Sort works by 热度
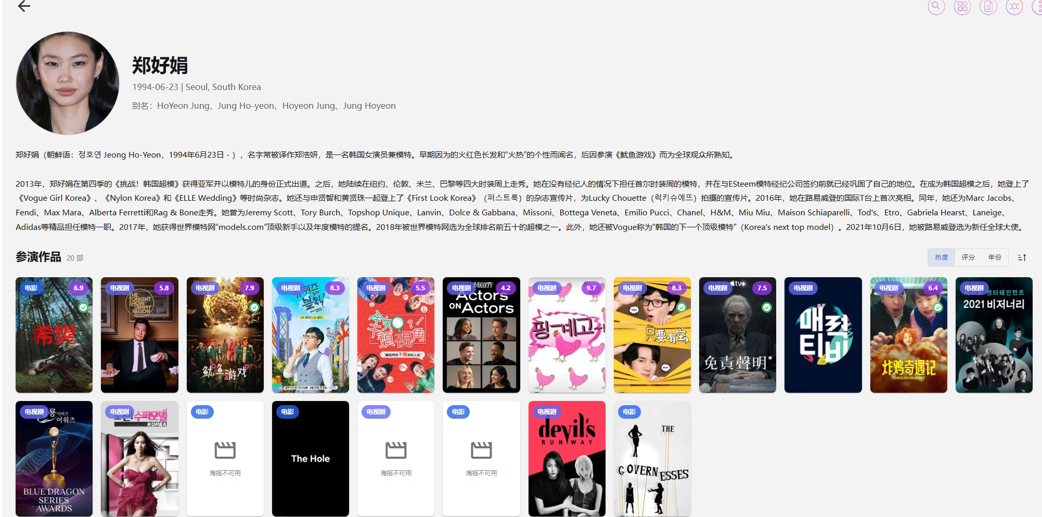Viewport: 1042px width, 517px height. click(x=941, y=257)
